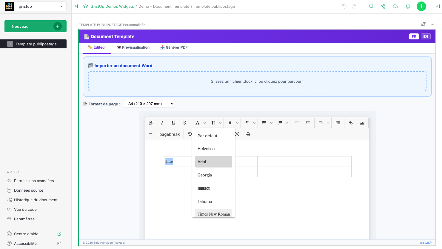
Task: Switch to the Prévisualisation tab
Action: tap(133, 47)
